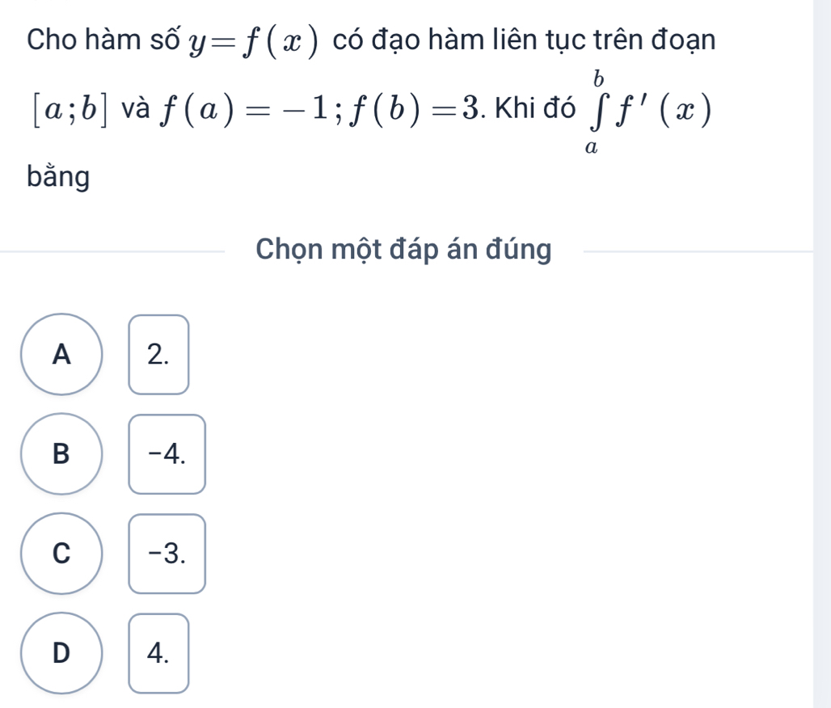The width and height of the screenshot is (831, 708).
Task: Click the word 'bằng' under the question
Action: click(x=60, y=175)
